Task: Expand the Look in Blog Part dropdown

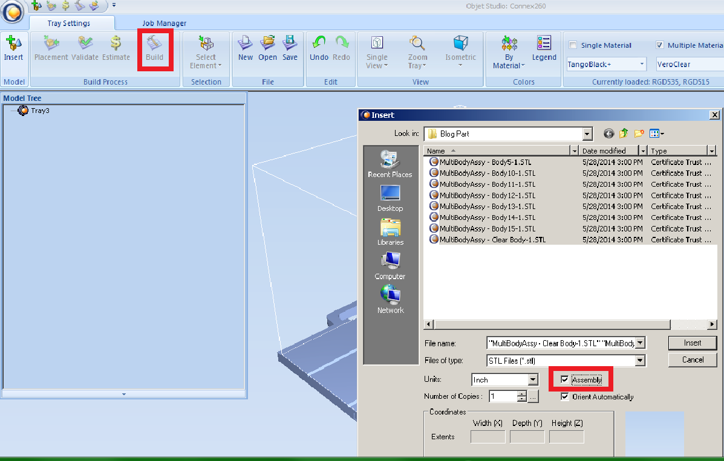Action: (587, 134)
